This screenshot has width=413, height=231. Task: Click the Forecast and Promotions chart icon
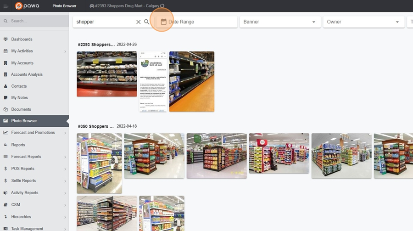tap(6, 133)
